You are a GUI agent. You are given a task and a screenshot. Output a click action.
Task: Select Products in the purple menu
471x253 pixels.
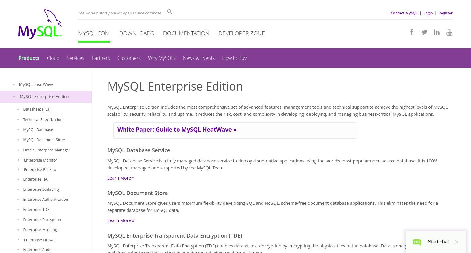tap(29, 58)
